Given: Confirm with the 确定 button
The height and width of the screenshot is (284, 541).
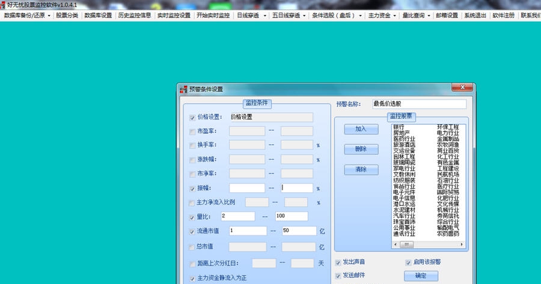Looking at the screenshot, I should 421,276.
